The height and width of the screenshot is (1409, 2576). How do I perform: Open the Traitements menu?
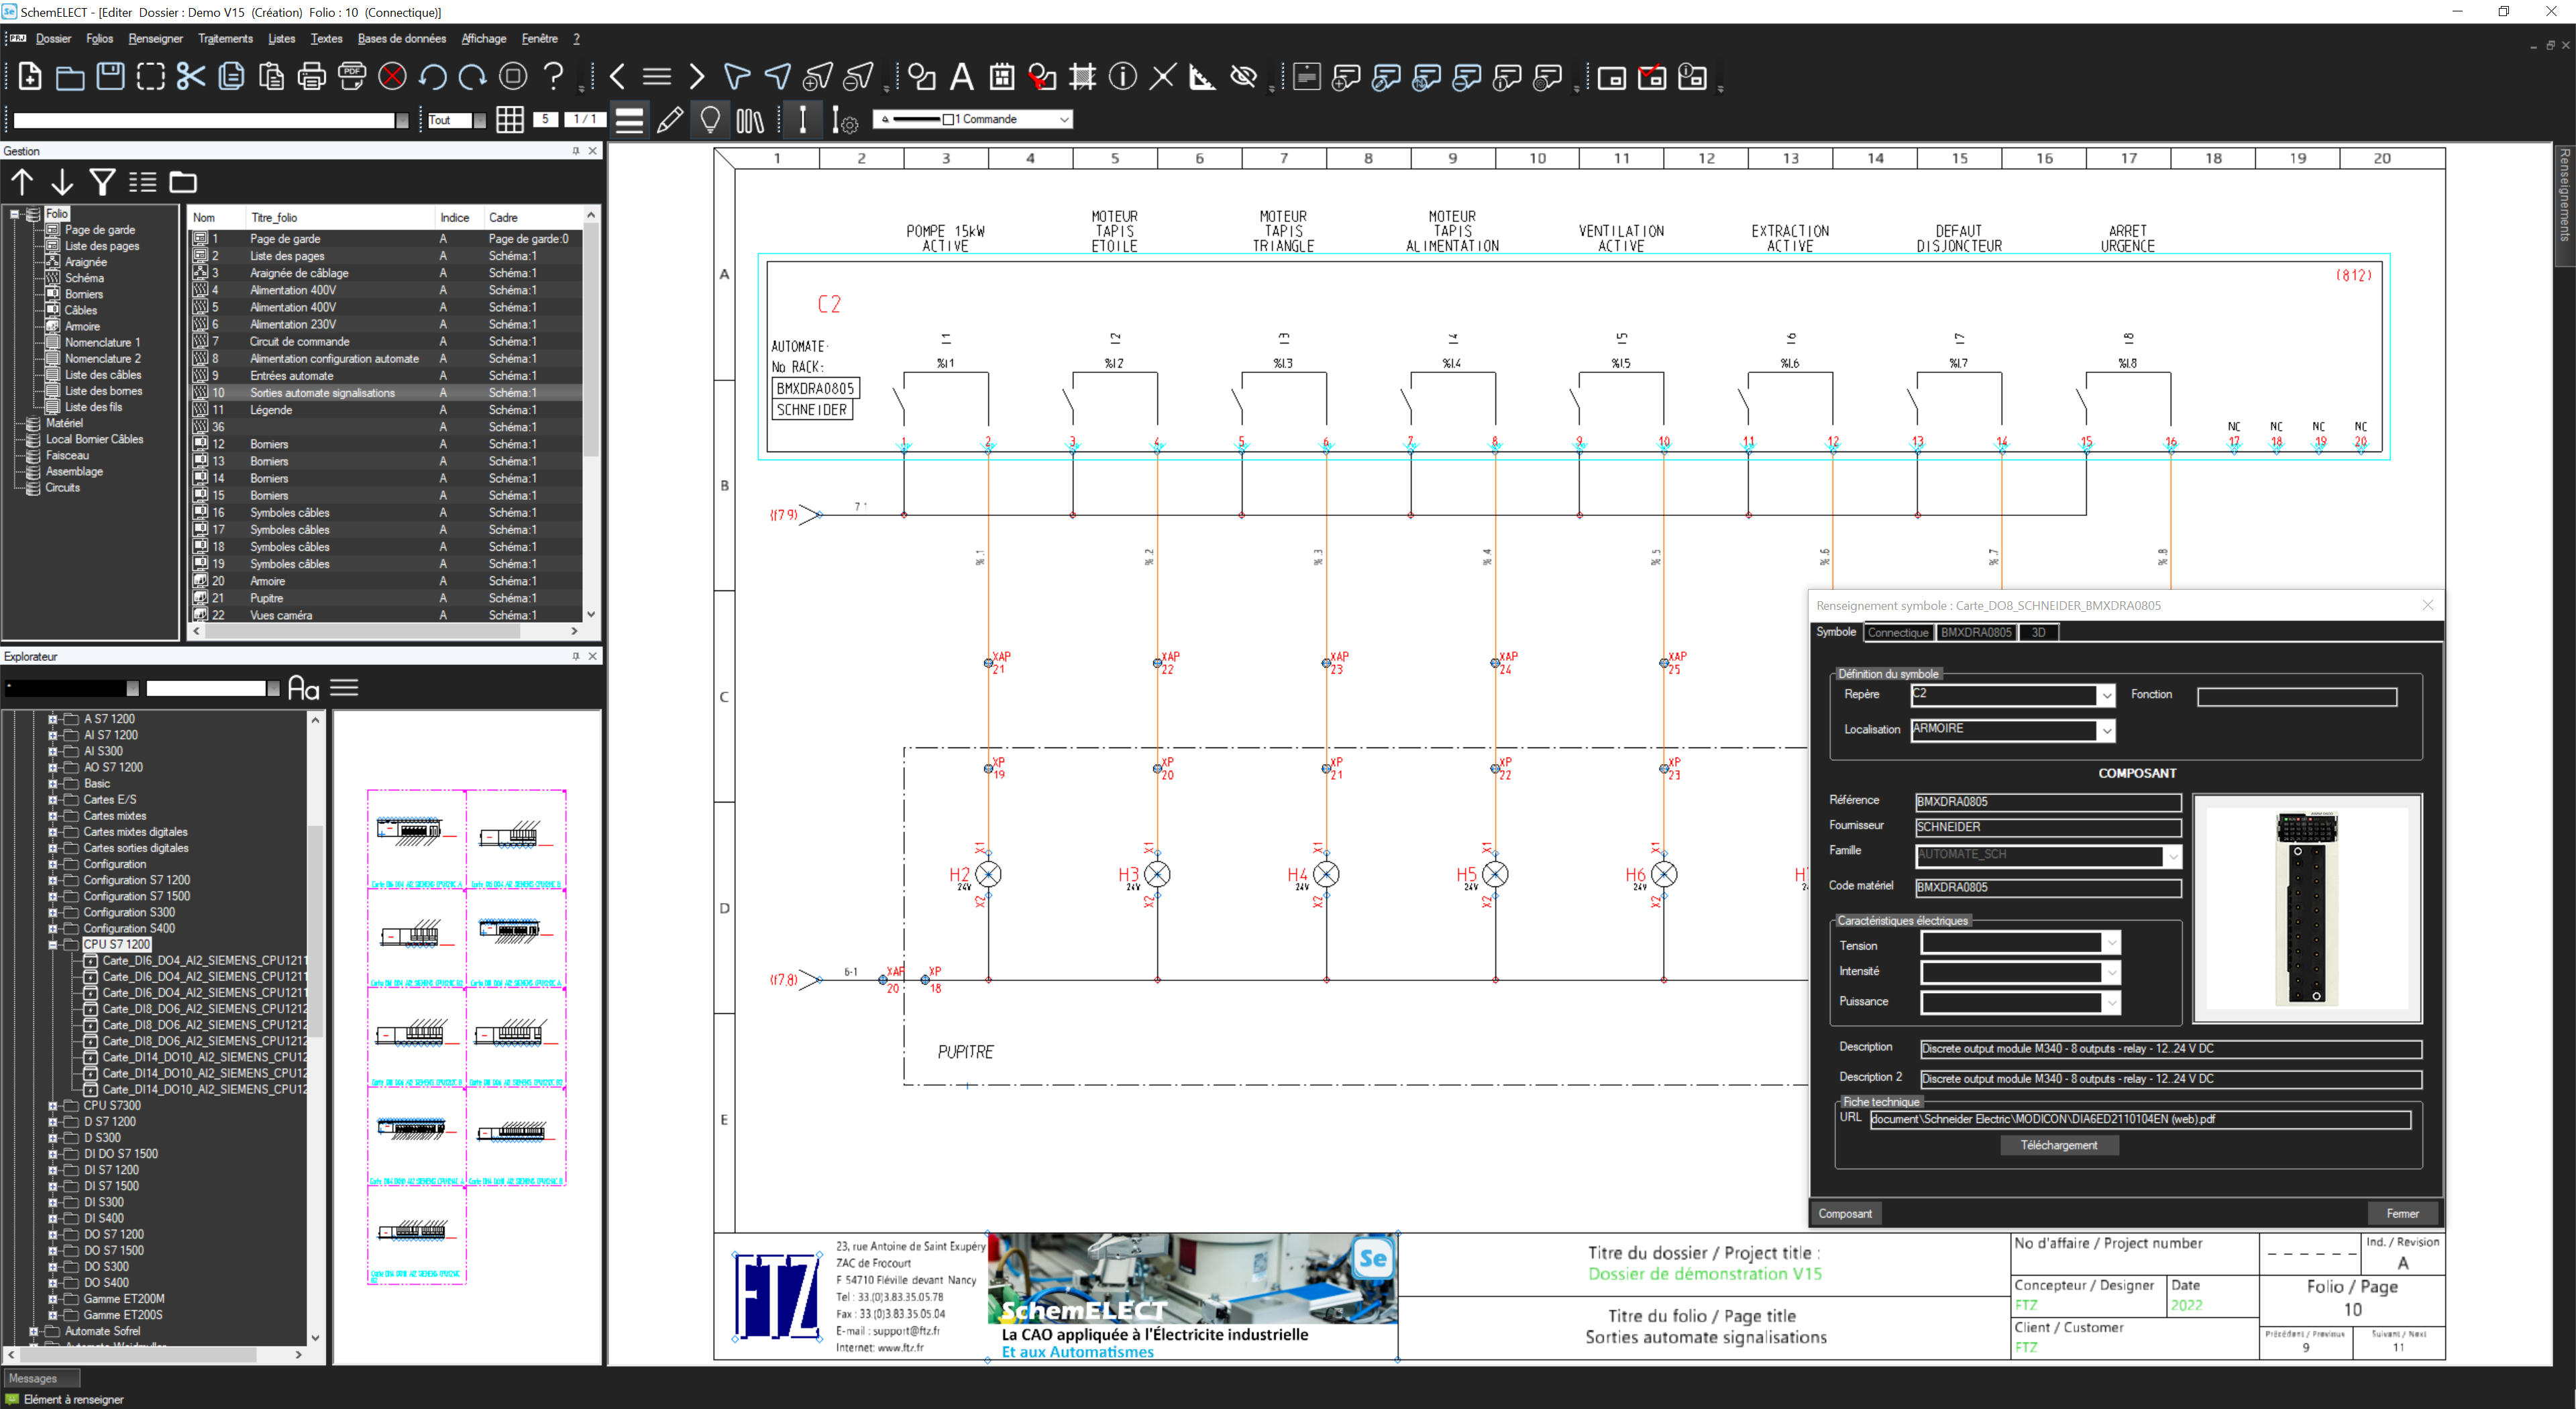click(x=225, y=39)
